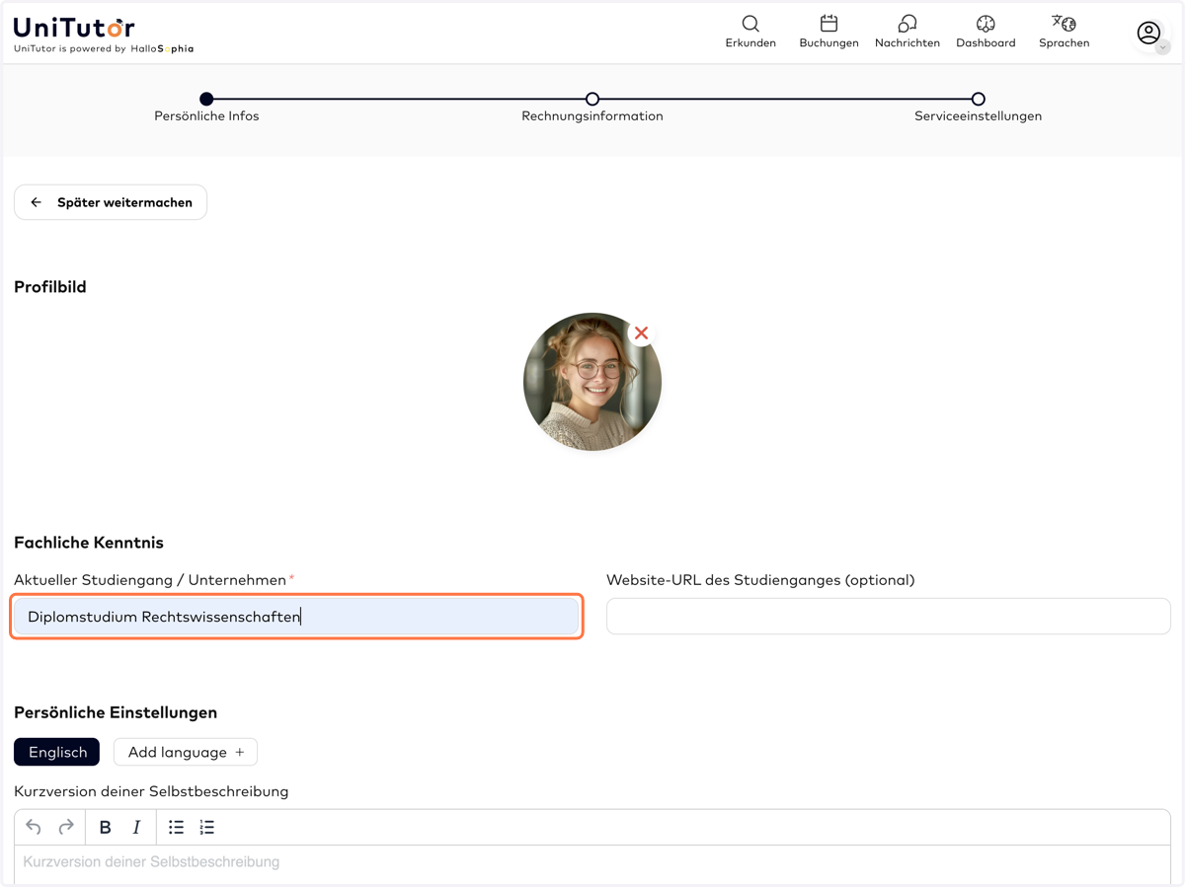The width and height of the screenshot is (1185, 887).
Task: Click Fachliche Kenntnis heading
Action: coord(89,543)
